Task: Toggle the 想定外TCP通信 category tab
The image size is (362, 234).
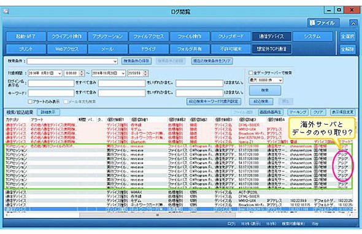Action: [x=271, y=49]
